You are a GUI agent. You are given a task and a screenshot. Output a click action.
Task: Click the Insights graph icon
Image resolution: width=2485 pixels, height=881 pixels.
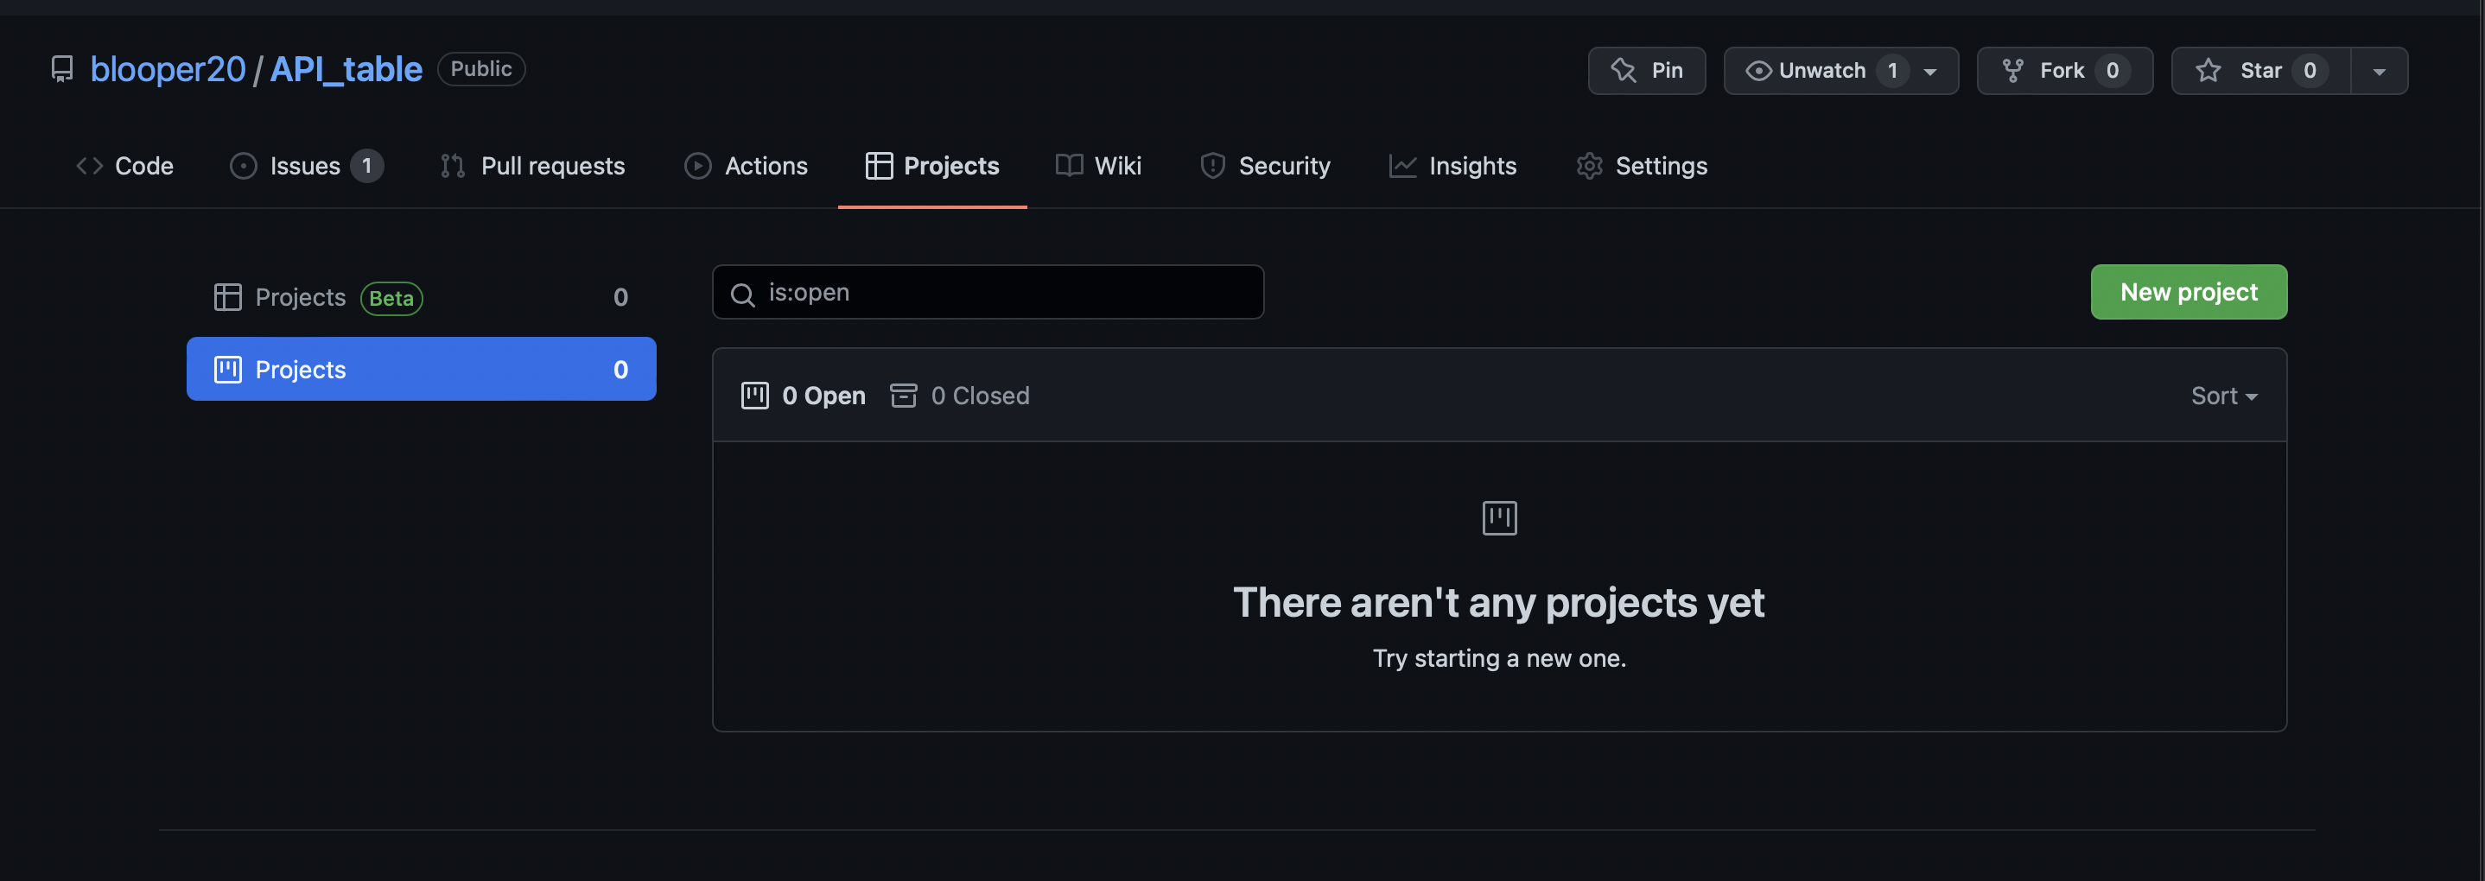click(1401, 166)
